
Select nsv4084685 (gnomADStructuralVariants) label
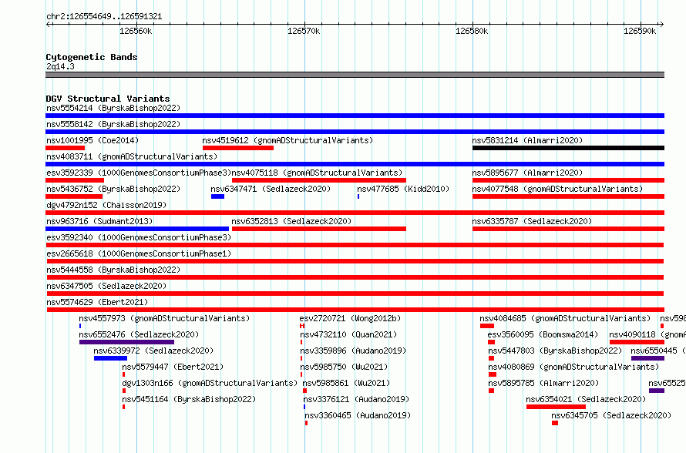coord(565,318)
